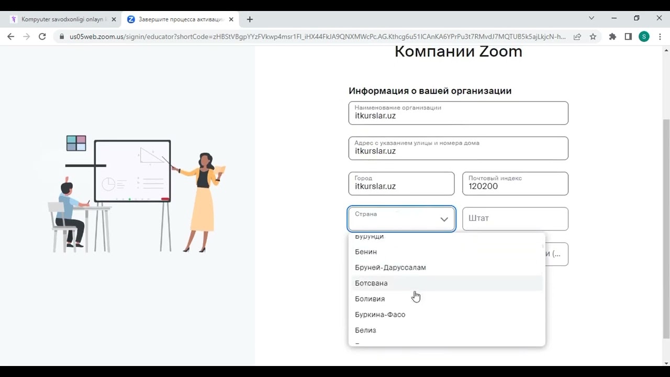Viewport: 670px width, 377px height.
Task: Open the Chrome three-dot menu
Action: (659, 37)
